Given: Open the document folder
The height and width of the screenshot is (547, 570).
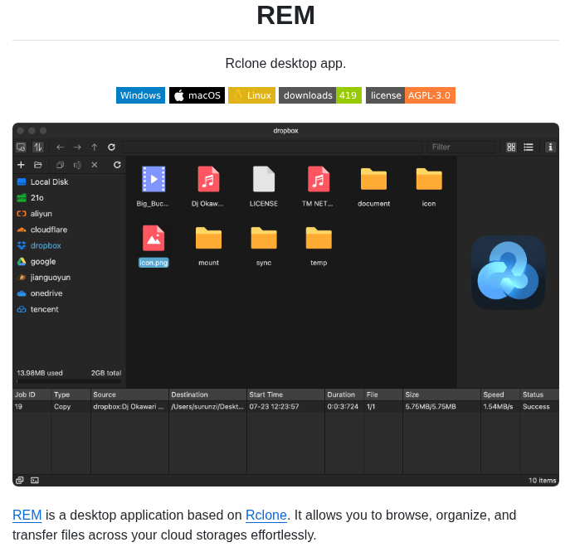Looking at the screenshot, I should [373, 186].
